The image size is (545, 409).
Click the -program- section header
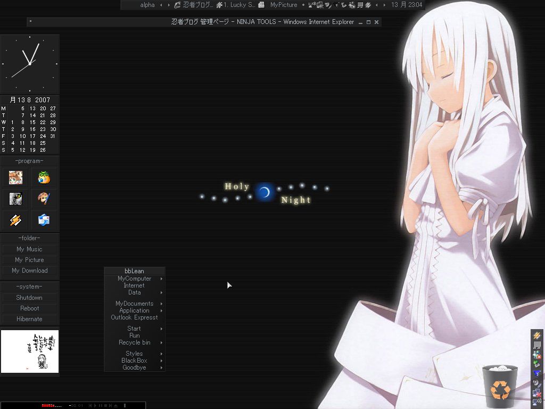[x=30, y=161]
